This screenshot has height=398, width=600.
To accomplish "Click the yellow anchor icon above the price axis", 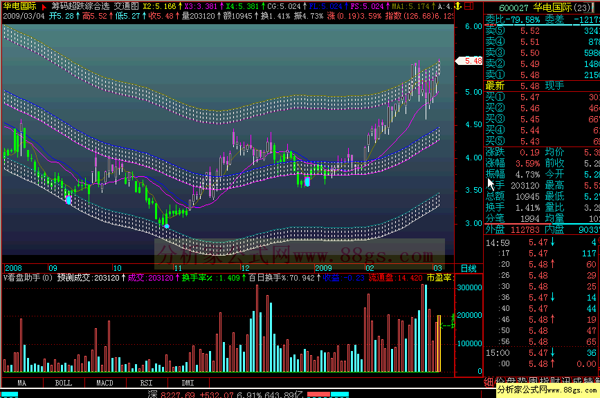I will [x=458, y=6].
